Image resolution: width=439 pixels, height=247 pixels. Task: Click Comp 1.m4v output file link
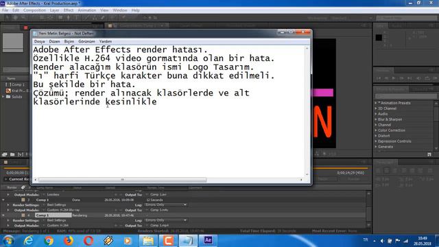point(159,210)
